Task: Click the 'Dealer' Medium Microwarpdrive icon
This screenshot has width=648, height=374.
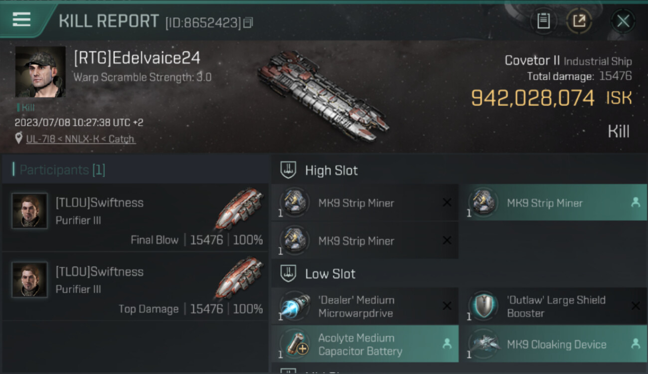Action: click(295, 306)
